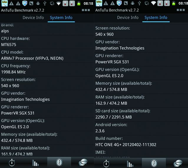
Task: Tap the Wi-Fi signal icon in right status bar
Action: [x=153, y=3]
